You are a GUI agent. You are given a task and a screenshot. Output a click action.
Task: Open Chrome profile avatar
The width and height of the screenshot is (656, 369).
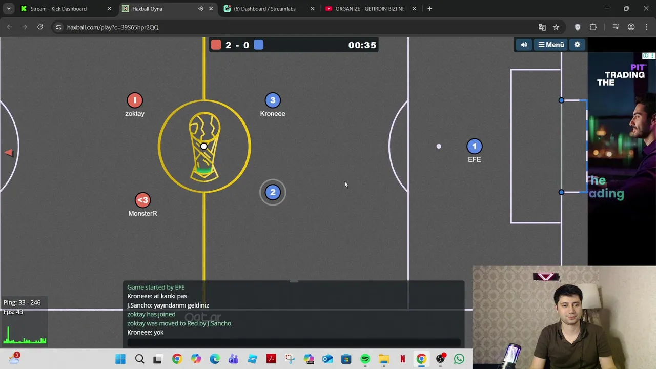[631, 27]
